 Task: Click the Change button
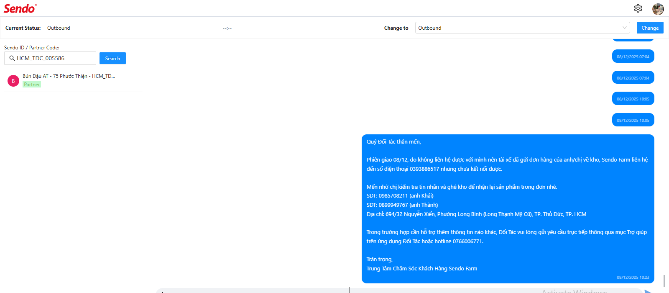650,28
